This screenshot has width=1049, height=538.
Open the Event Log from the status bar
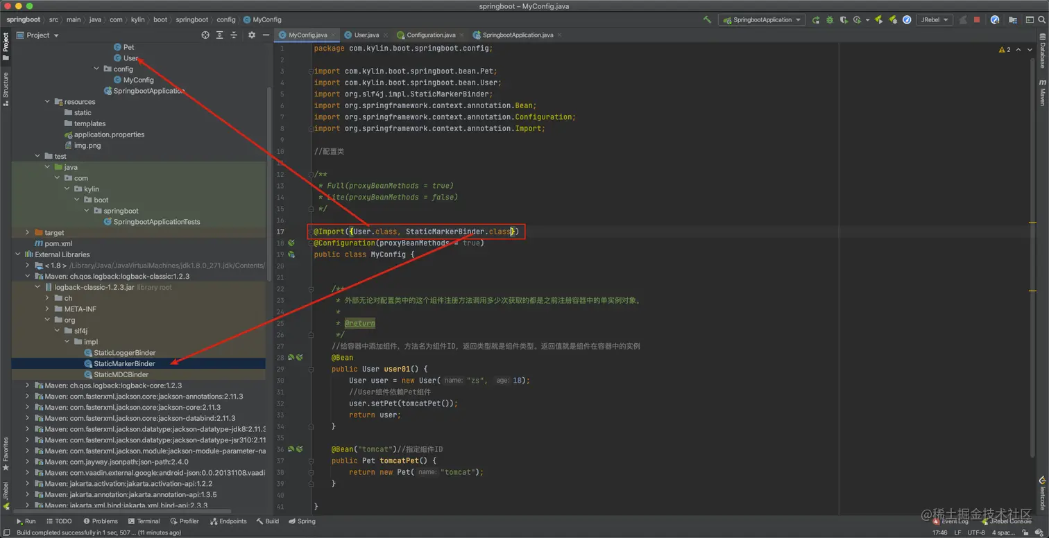click(950, 521)
